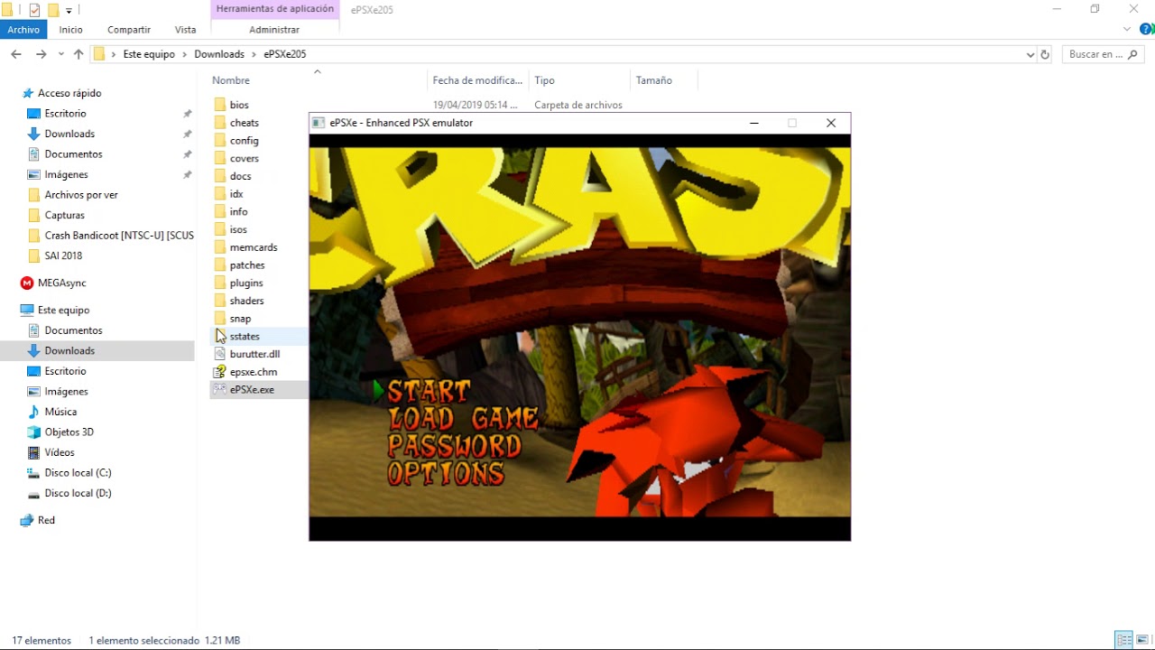Select the idx folder icon
The height and width of the screenshot is (650, 1155).
[220, 194]
